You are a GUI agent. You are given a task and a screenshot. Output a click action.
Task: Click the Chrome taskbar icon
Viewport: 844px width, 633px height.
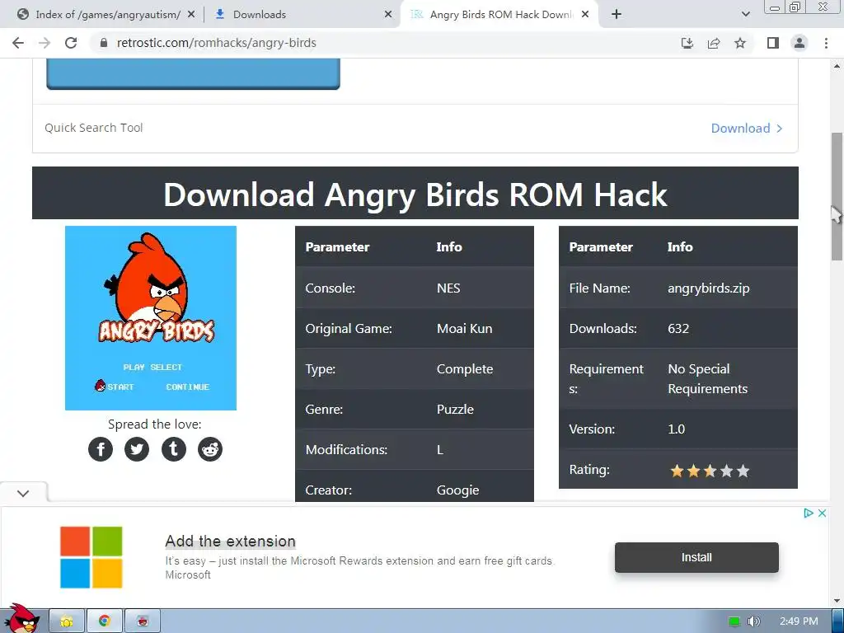coord(105,621)
